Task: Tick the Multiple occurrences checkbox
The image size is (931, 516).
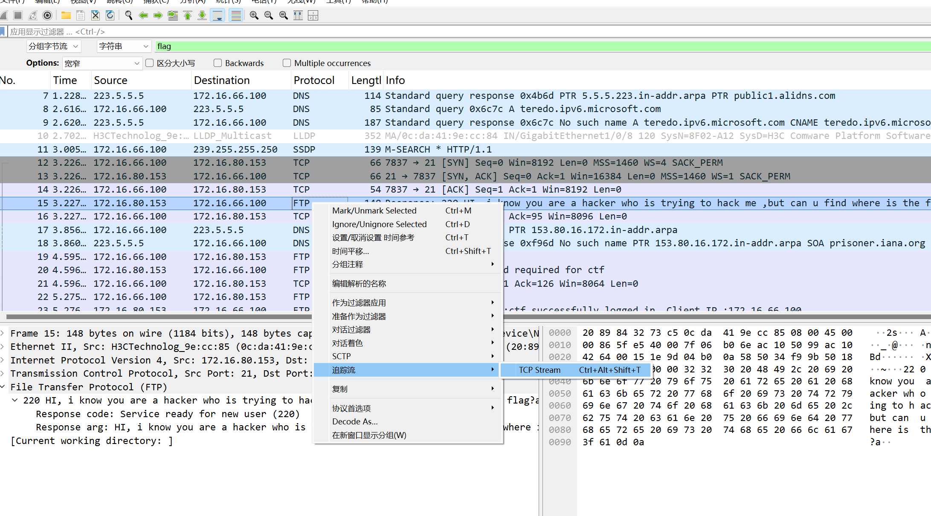Action: 287,63
